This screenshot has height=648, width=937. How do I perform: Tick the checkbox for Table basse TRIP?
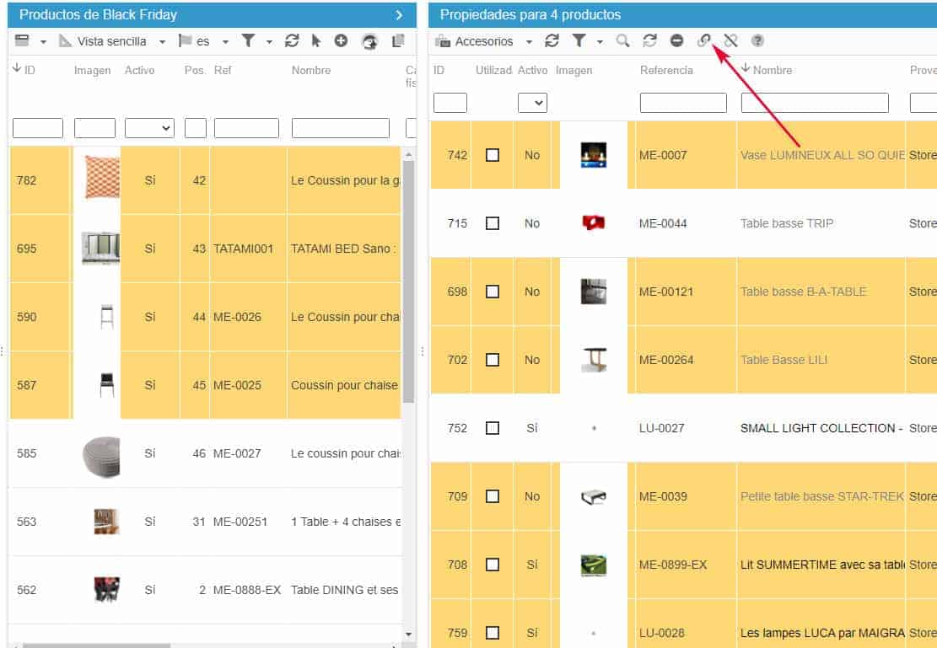point(493,223)
